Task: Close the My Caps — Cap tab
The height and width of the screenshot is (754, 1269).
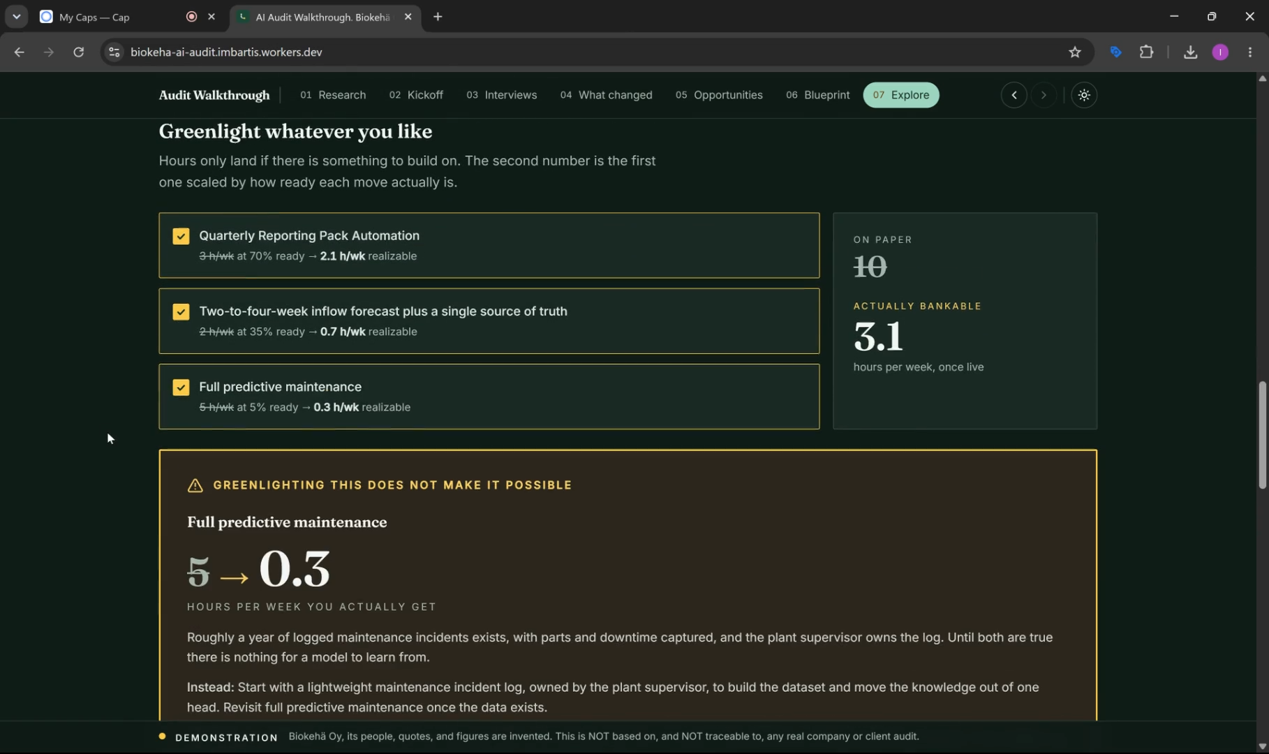Action: click(211, 17)
